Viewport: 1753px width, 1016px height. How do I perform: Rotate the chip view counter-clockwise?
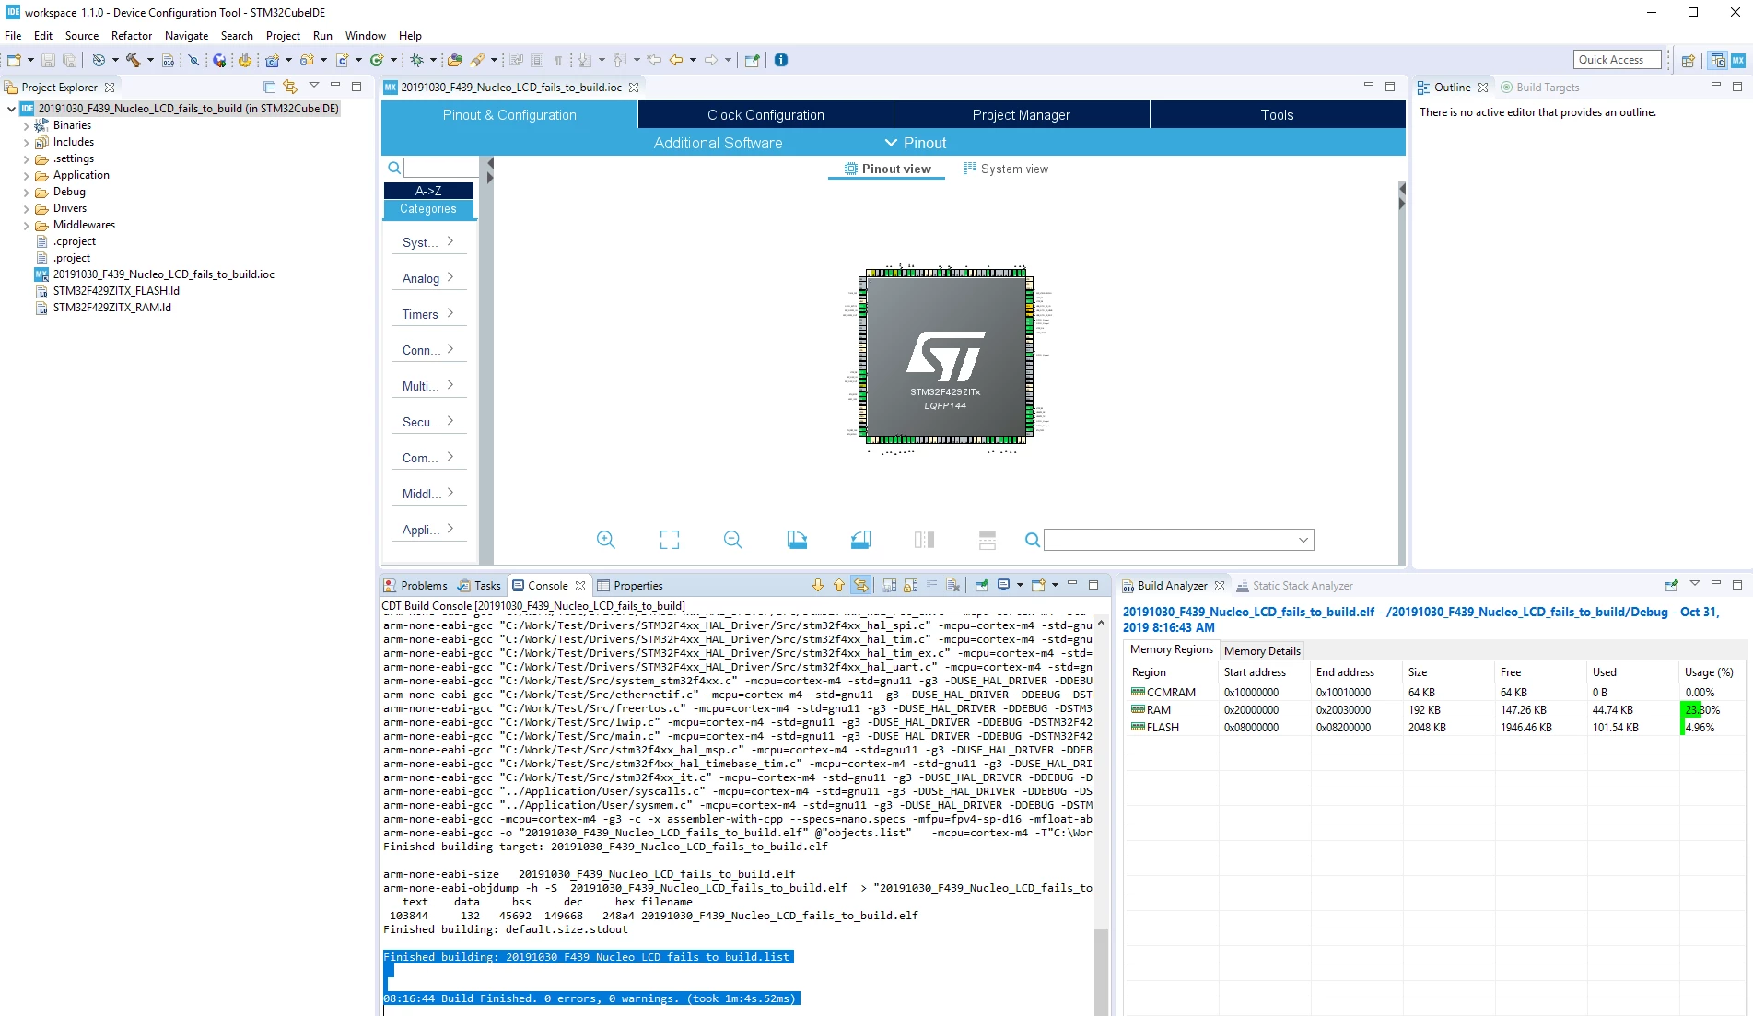860,540
